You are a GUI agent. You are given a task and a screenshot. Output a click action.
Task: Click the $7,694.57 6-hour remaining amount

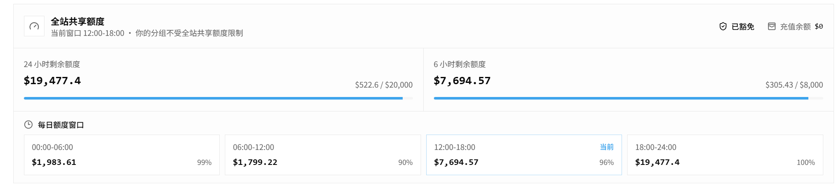tap(462, 81)
